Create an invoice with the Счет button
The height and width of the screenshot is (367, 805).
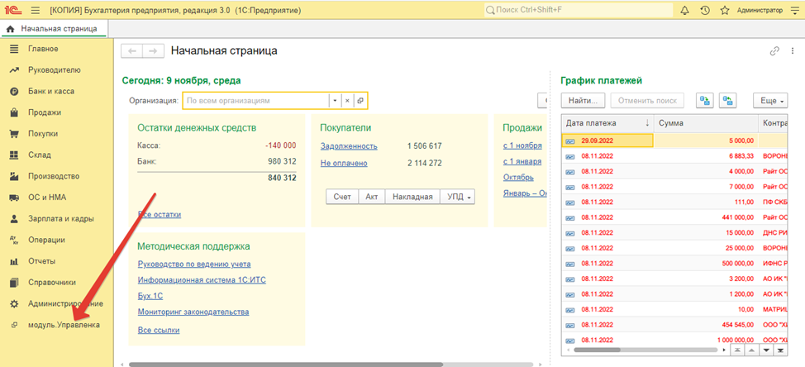(x=342, y=197)
